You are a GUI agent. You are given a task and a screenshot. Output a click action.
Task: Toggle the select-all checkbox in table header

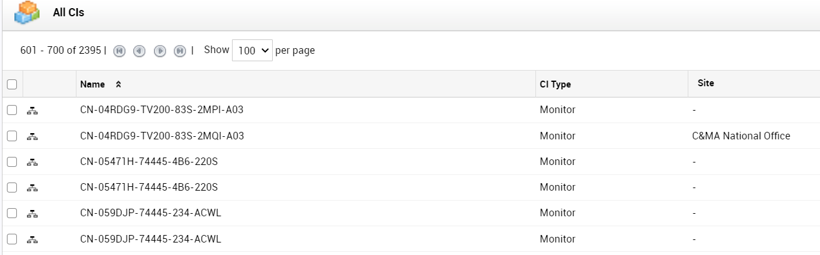point(12,84)
